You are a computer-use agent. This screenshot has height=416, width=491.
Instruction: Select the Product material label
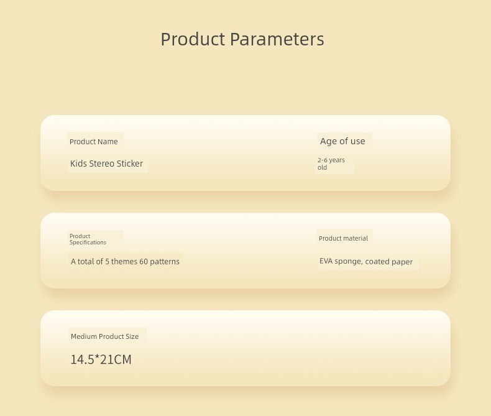[343, 238]
